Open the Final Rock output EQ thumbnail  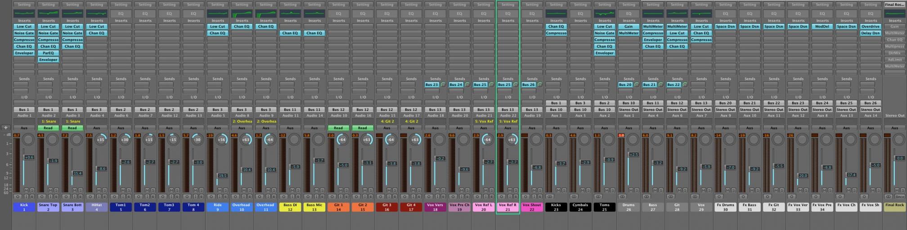[x=895, y=14]
